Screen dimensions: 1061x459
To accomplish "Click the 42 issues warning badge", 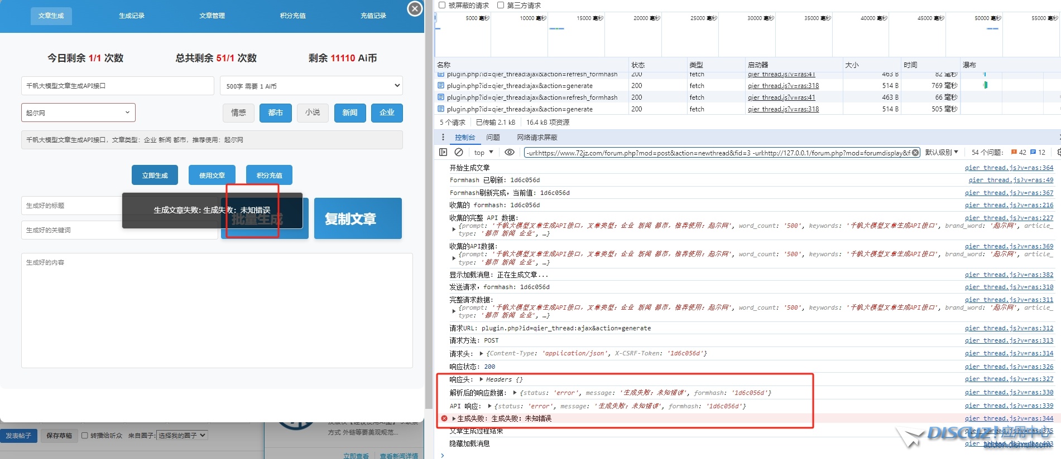I will point(1018,152).
